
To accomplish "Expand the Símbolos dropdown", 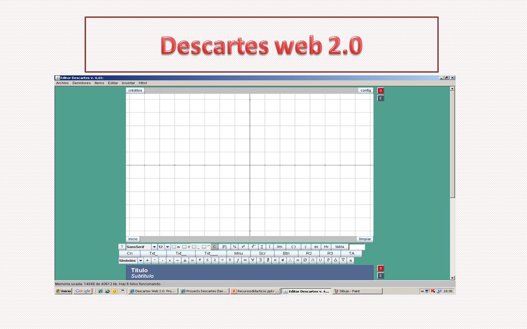I will [x=140, y=260].
